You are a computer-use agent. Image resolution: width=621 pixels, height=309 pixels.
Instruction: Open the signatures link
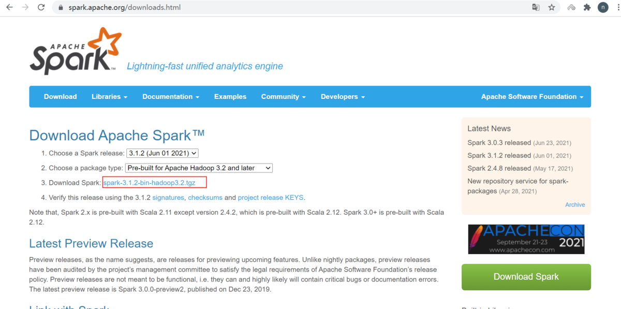[168, 198]
